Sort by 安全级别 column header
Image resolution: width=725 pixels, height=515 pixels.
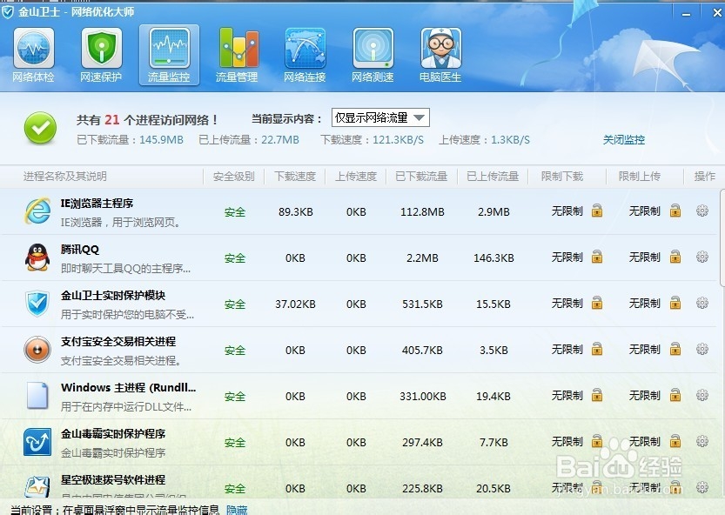(233, 176)
